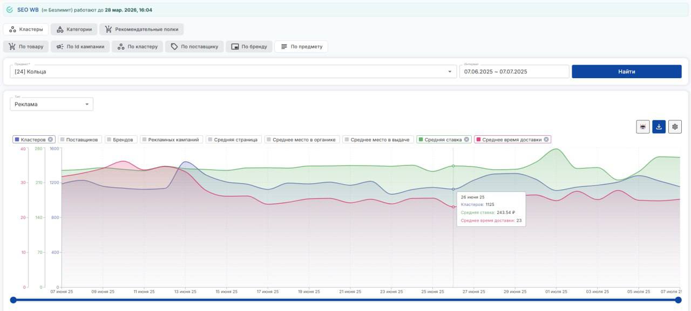The height and width of the screenshot is (311, 691).
Task: Enable the Поставщиков legend series
Action: click(79, 140)
